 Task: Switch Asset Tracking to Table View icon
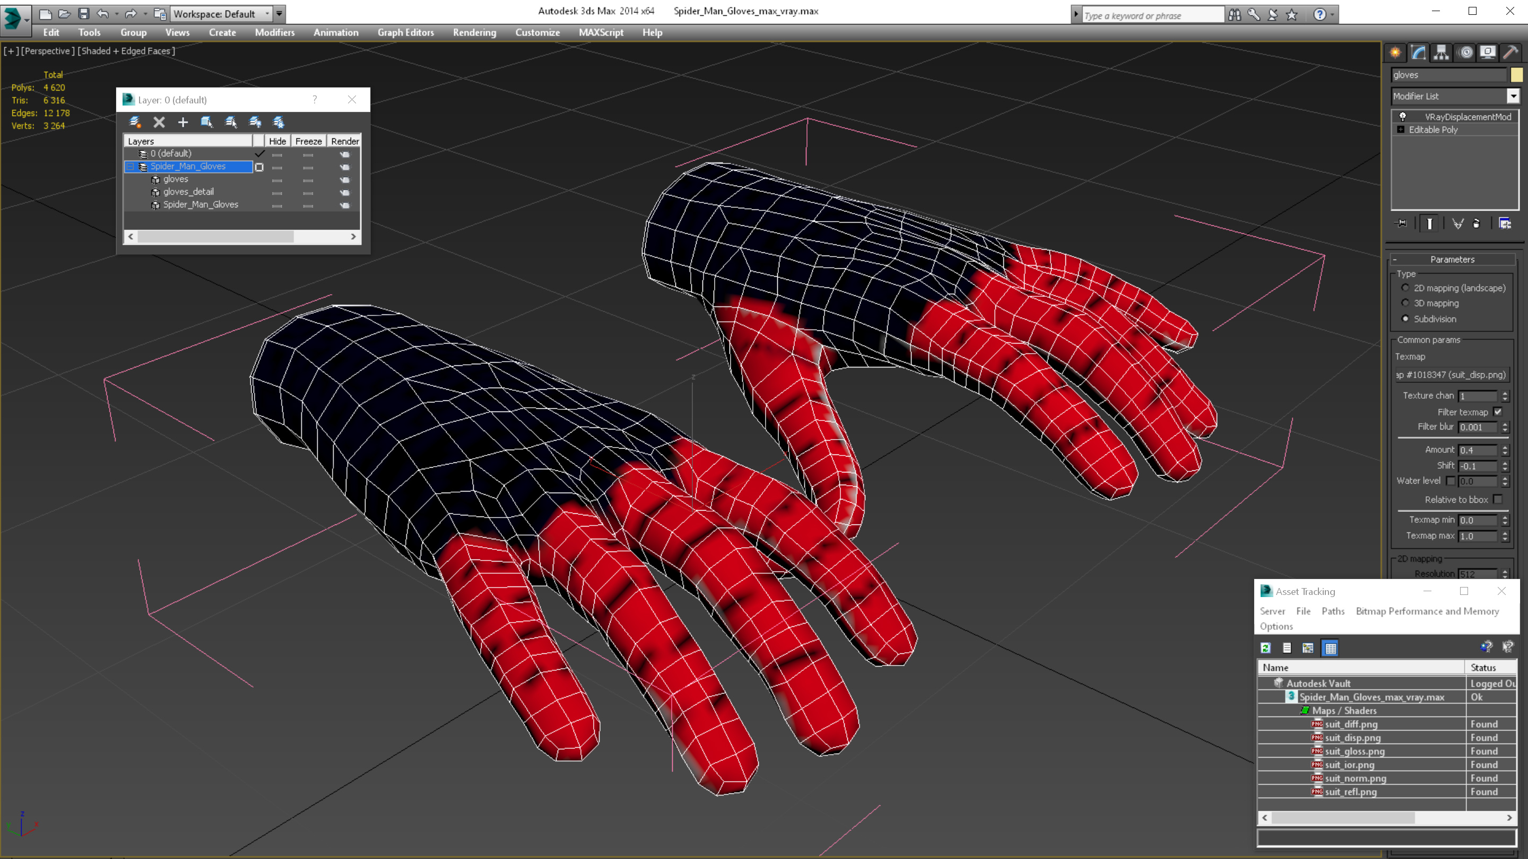click(1331, 648)
